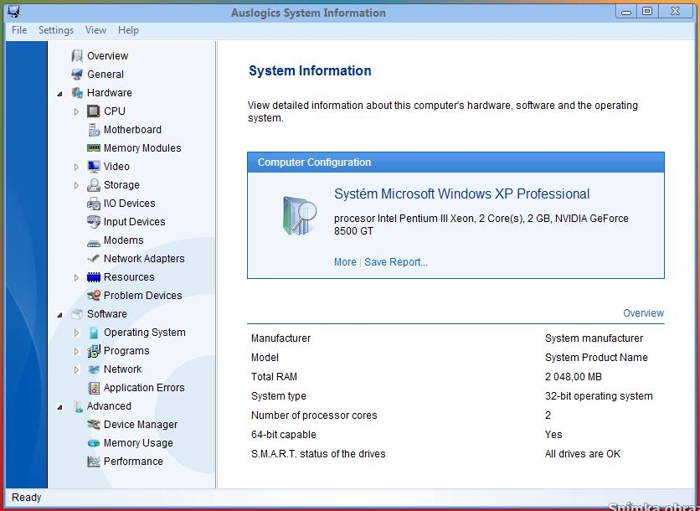Click the Problem Devices icon
The height and width of the screenshot is (511, 700).
point(94,296)
